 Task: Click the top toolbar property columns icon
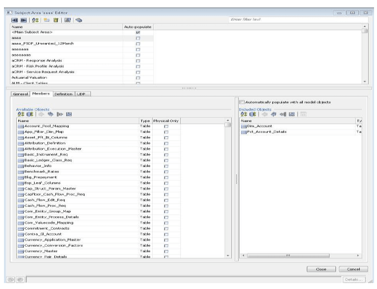point(68,20)
